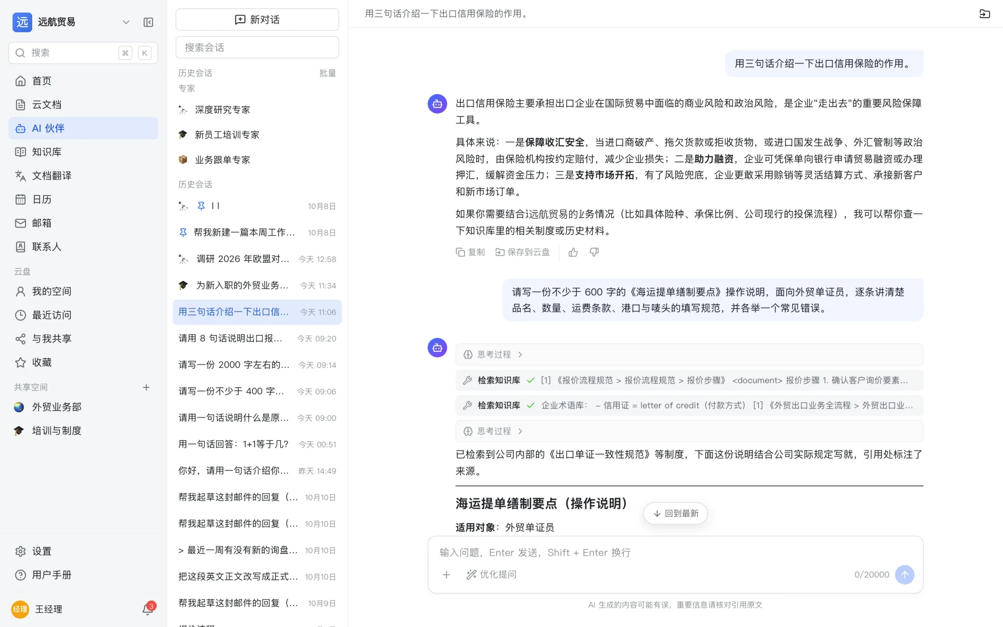Go to 首页 in the sidebar

83,81
